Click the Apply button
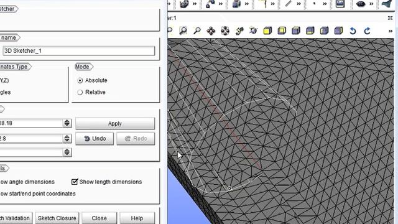398x224 pixels. (x=115, y=123)
